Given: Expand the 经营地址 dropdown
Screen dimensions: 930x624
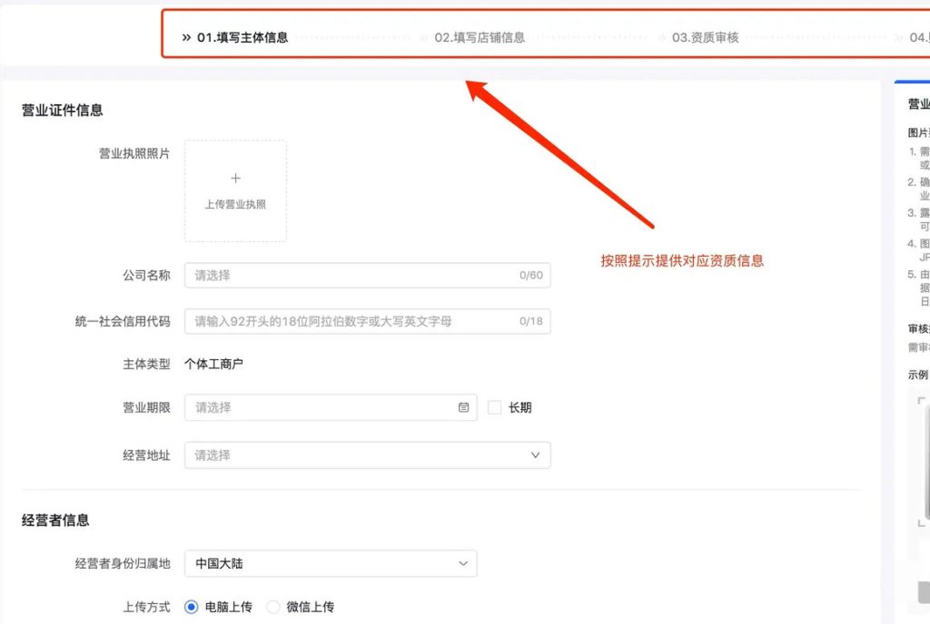Looking at the screenshot, I should (536, 455).
